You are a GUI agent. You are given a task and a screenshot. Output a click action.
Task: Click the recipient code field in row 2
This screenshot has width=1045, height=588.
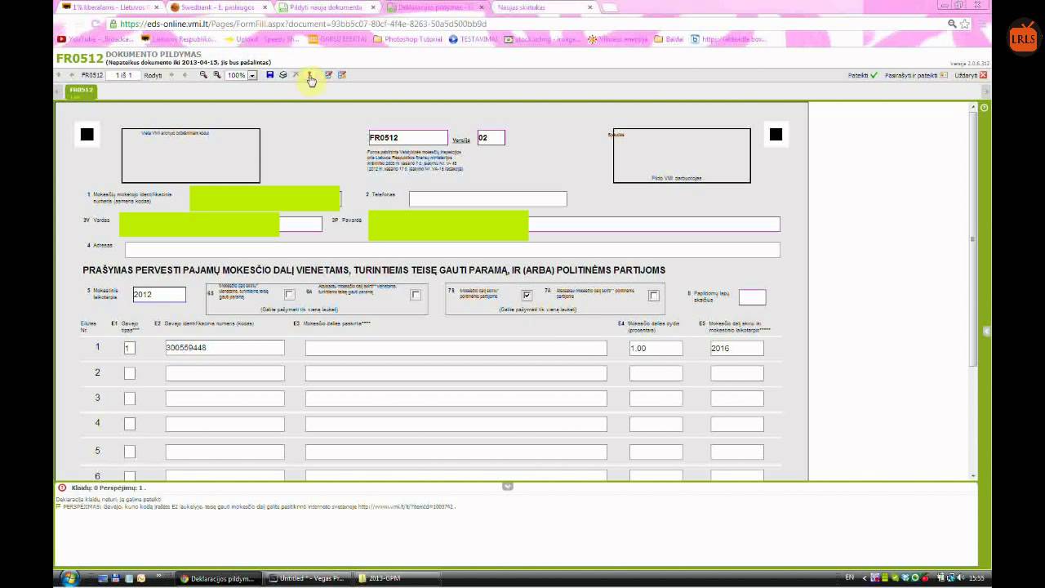click(225, 373)
